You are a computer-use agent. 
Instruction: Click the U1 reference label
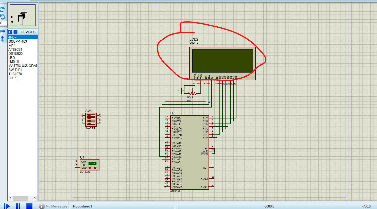coord(172,114)
